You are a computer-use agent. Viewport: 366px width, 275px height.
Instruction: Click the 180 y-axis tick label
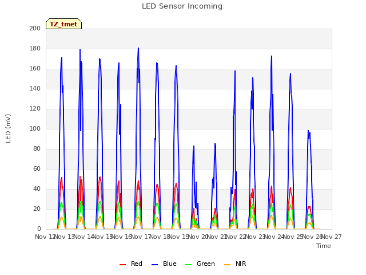click(x=35, y=48)
